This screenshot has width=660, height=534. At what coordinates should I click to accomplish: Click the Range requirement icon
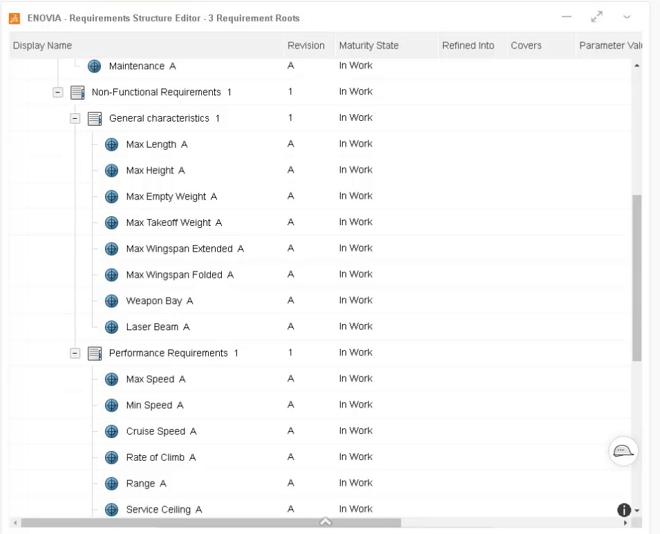[111, 484]
